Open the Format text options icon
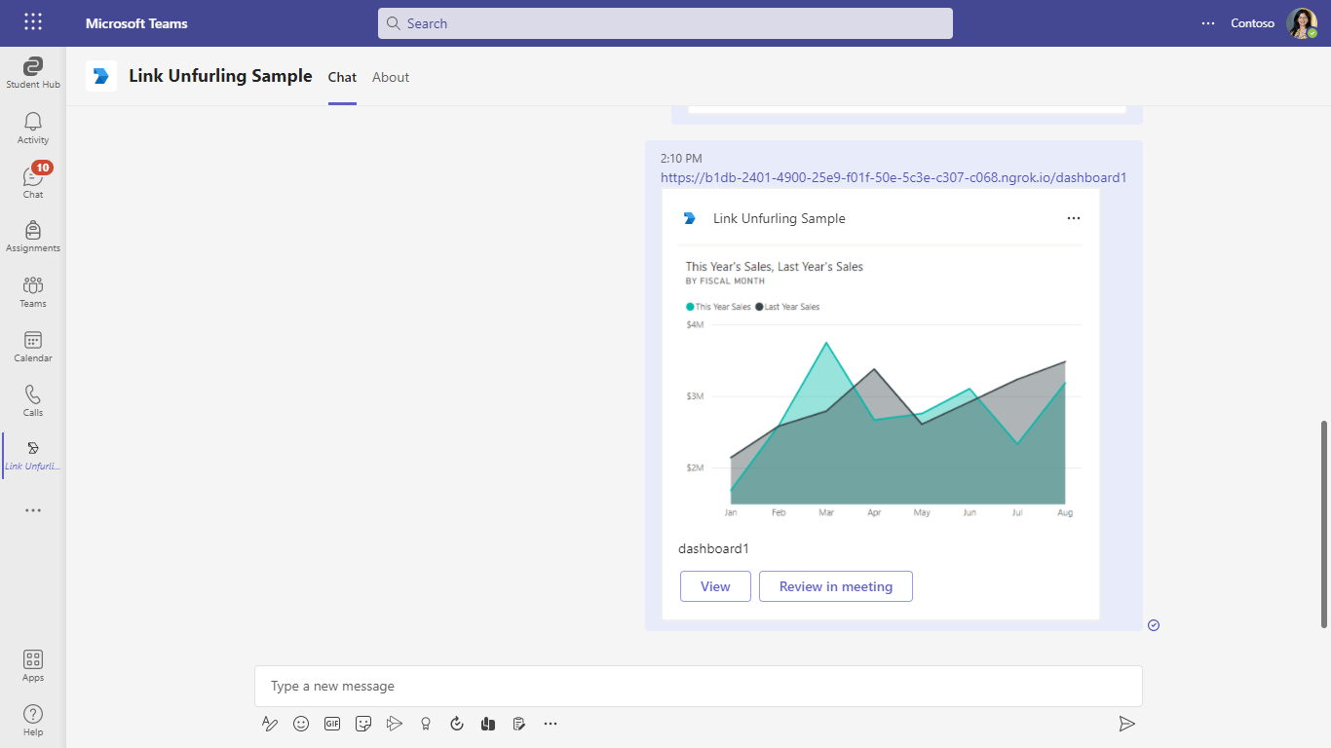This screenshot has width=1331, height=748. [270, 724]
